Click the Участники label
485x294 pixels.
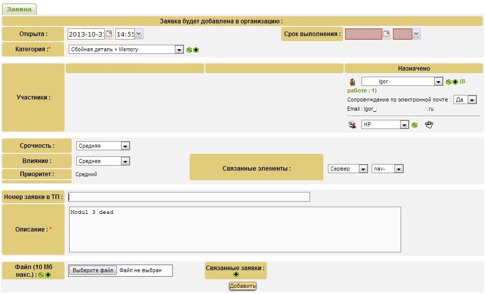point(34,97)
